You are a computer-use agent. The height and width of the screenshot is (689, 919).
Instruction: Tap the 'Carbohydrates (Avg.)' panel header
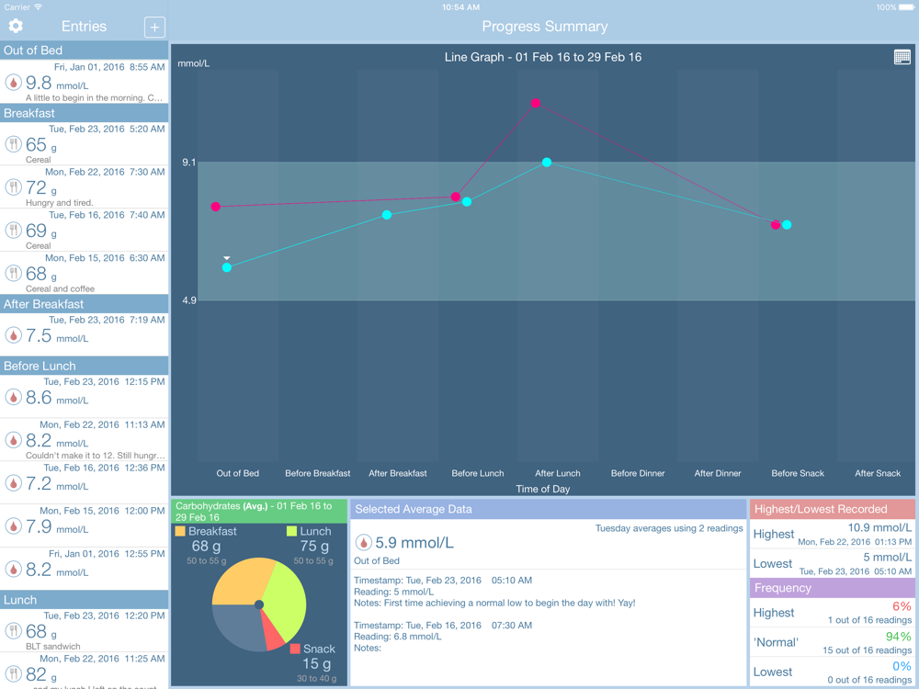259,512
